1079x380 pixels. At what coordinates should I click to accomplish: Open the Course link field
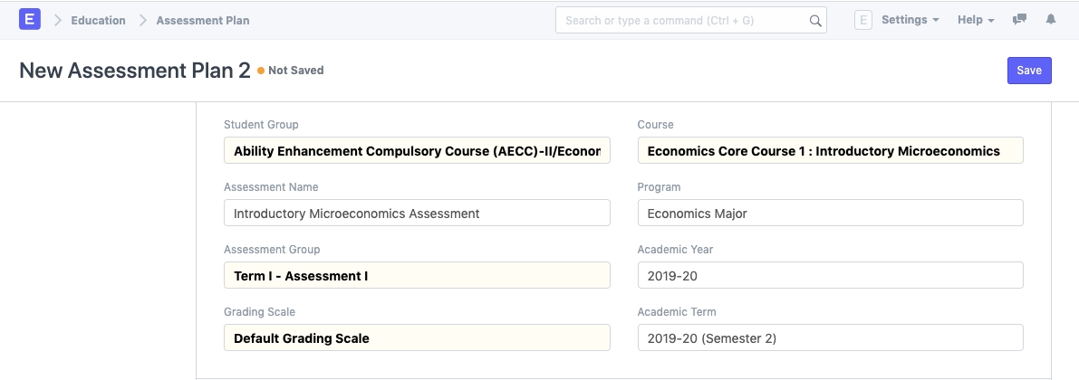tap(830, 151)
